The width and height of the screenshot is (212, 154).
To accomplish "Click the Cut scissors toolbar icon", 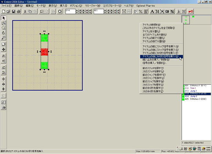I will (x=25, y=11).
